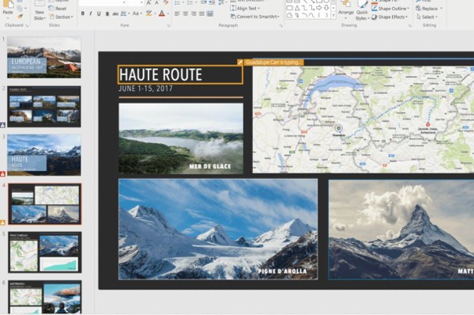Click the Paste button

tap(8, 8)
